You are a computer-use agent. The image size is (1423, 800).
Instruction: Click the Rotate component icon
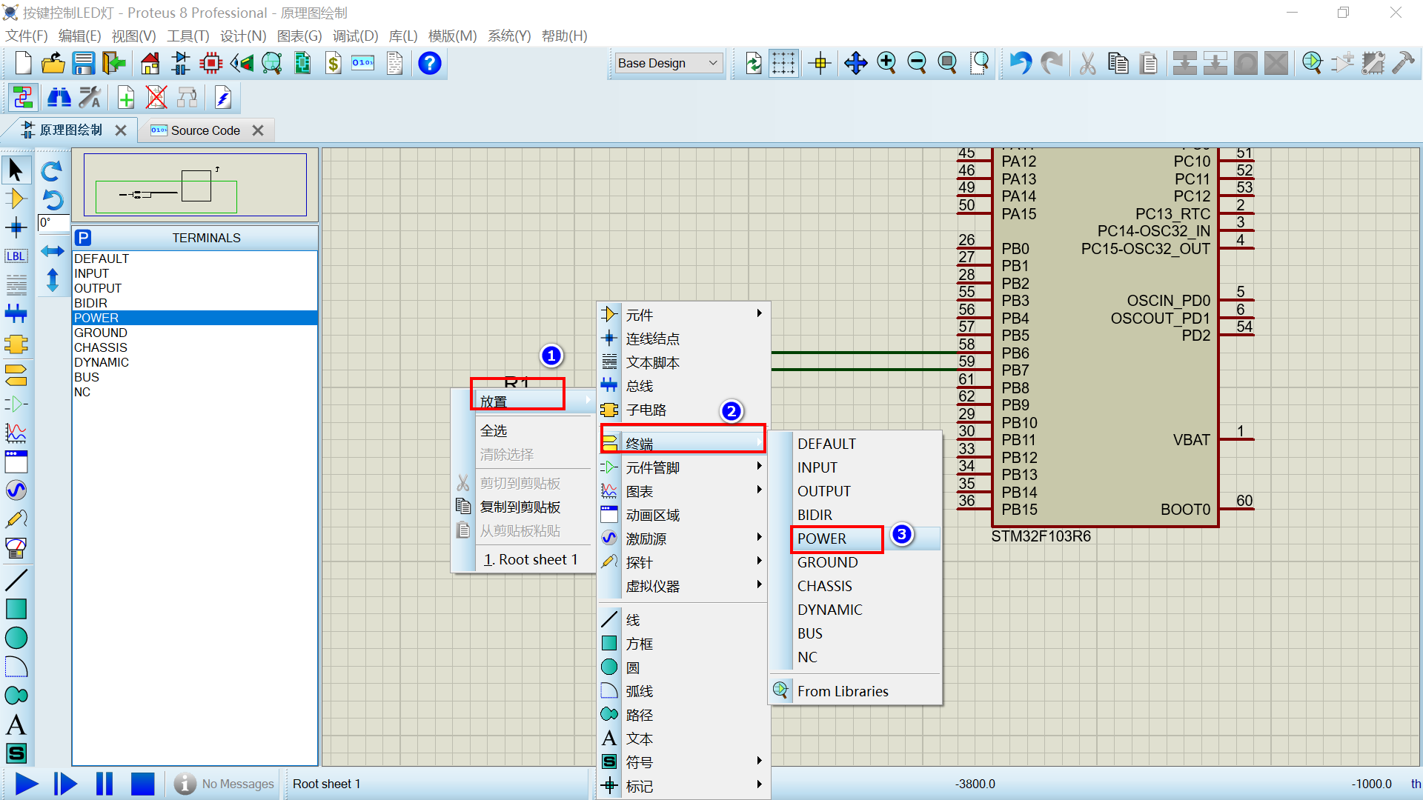click(53, 172)
